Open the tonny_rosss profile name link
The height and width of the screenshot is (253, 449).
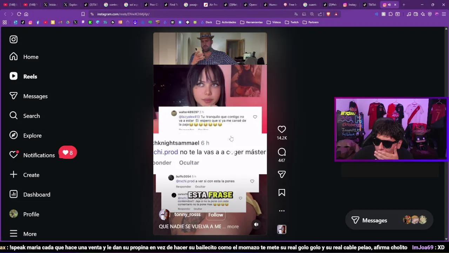(187, 214)
